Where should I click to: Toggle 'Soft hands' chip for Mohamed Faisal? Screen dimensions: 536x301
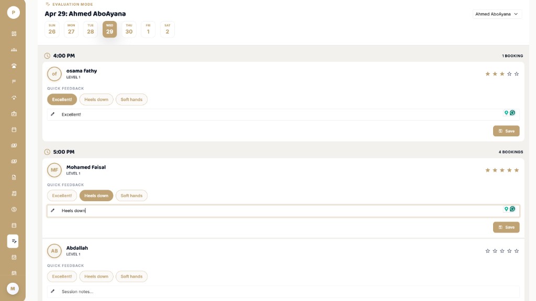[131, 196]
